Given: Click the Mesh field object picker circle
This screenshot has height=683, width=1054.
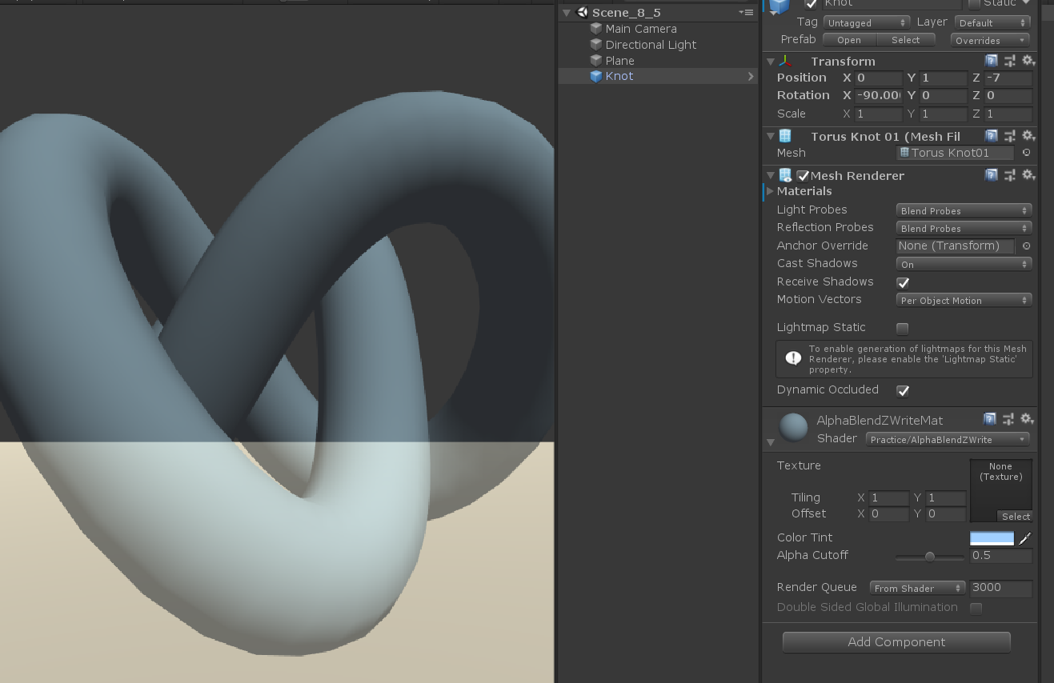Looking at the screenshot, I should click(x=1027, y=153).
